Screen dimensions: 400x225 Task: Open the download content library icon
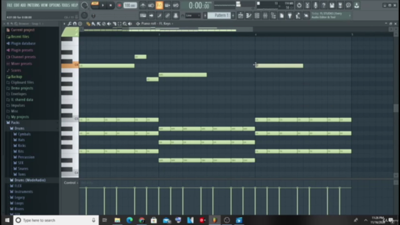357,5
